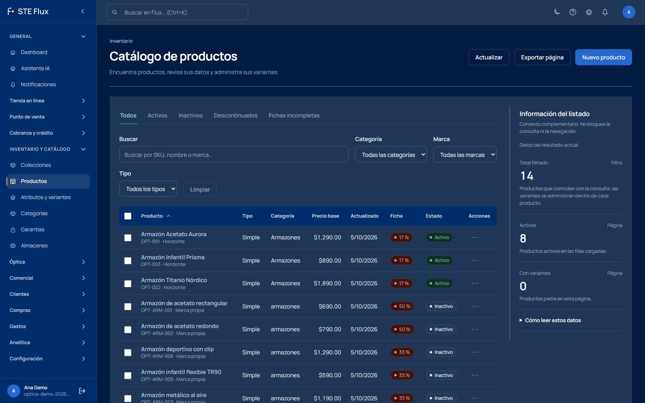Click the logout icon next to Ana Demo
The image size is (645, 403).
82,391
